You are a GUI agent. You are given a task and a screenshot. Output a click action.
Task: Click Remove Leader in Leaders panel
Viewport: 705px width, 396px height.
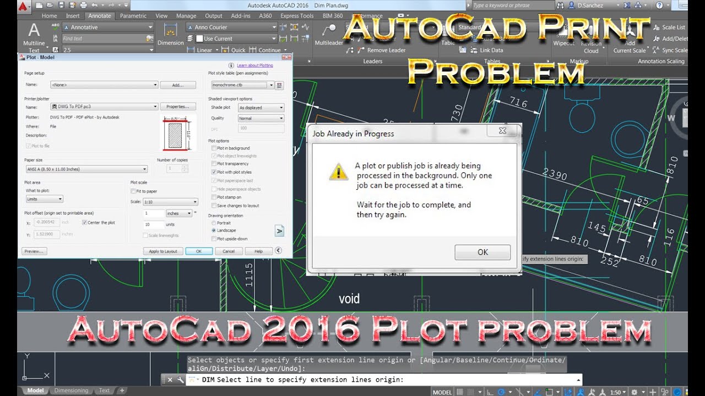(x=381, y=50)
